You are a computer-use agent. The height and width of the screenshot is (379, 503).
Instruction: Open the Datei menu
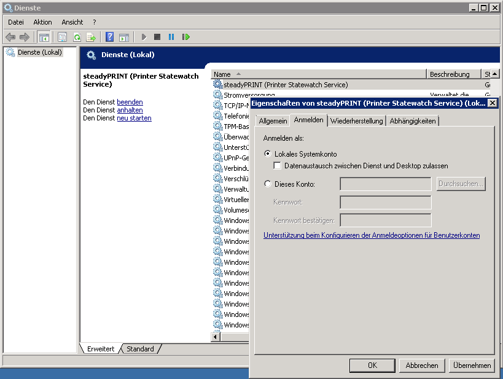(x=16, y=22)
